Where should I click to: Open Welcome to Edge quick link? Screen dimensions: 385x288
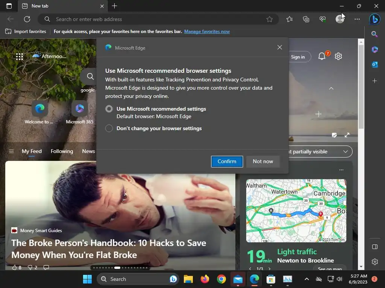[39, 112]
